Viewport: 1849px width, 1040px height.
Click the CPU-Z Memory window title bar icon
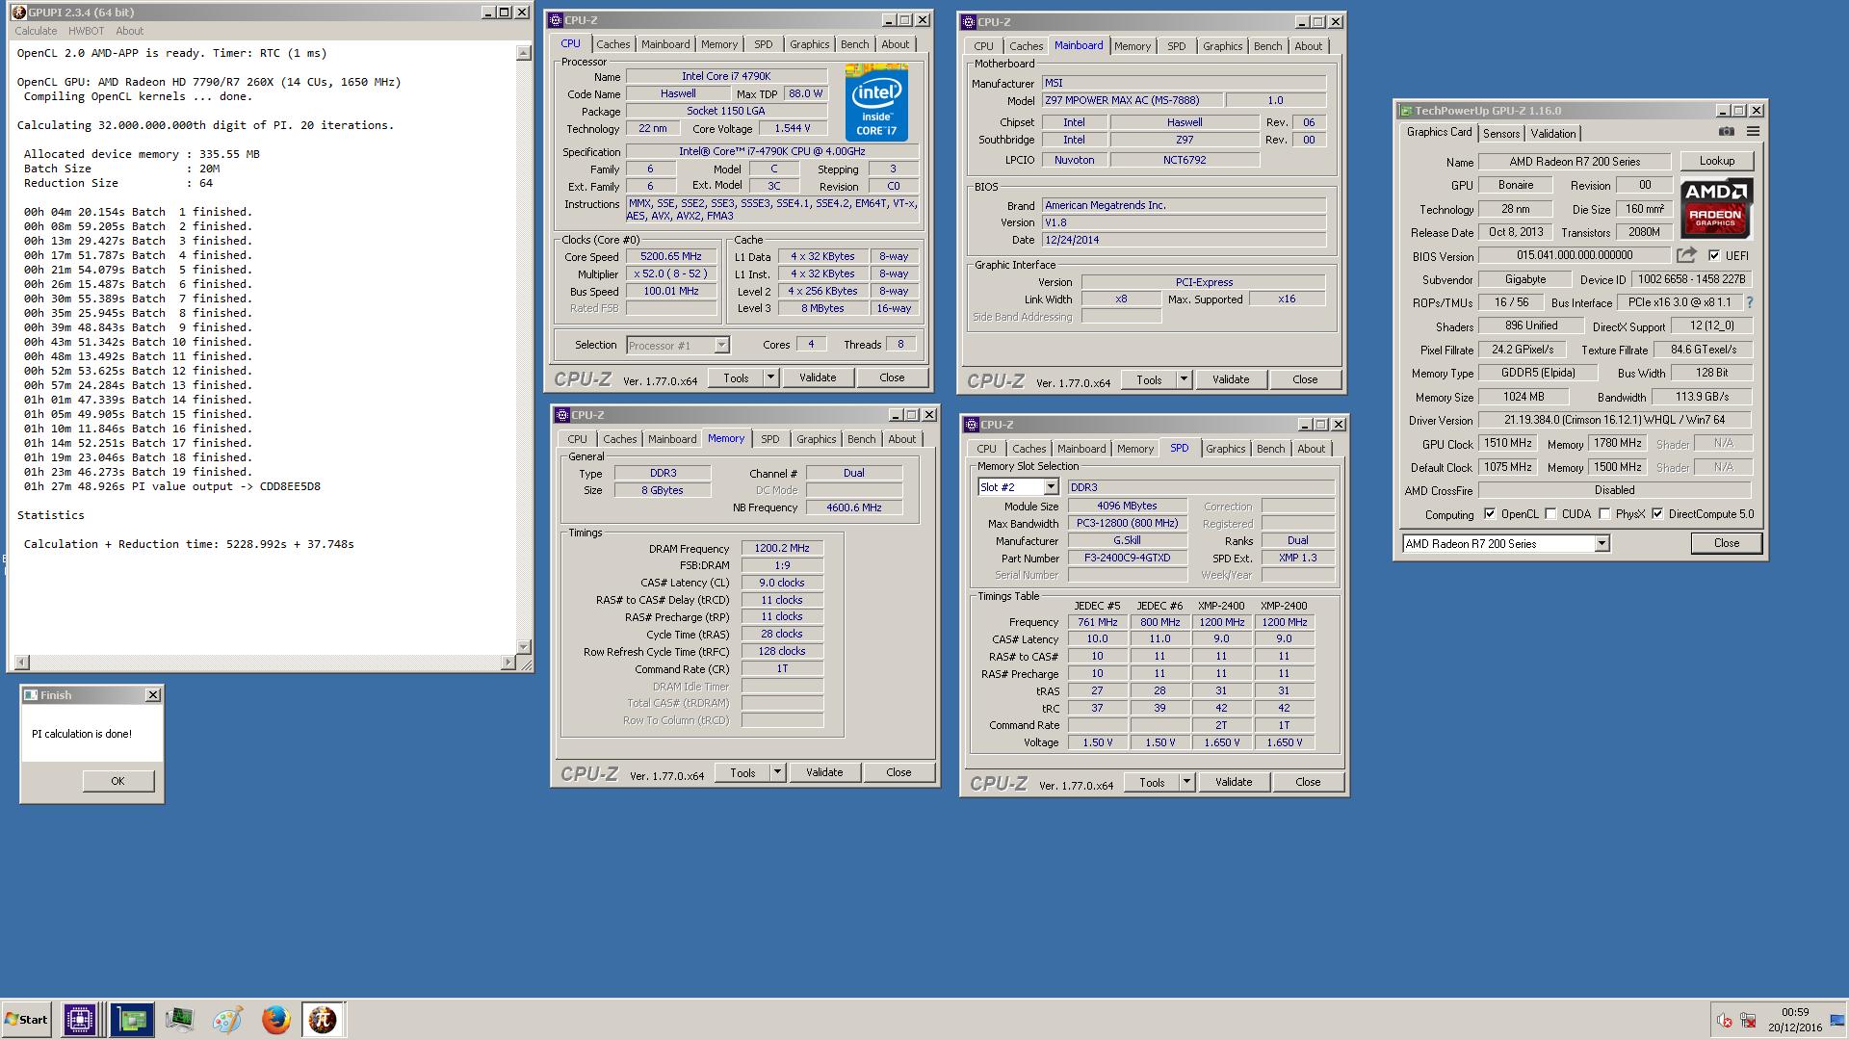coord(562,415)
